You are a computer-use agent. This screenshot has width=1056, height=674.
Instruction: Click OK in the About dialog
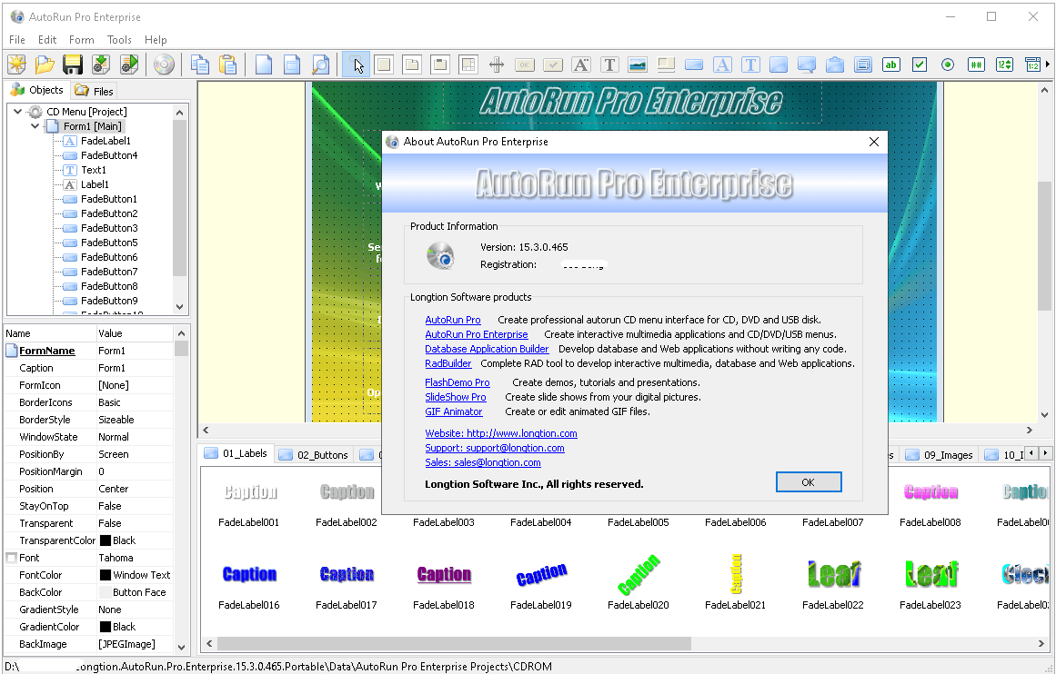(x=809, y=482)
